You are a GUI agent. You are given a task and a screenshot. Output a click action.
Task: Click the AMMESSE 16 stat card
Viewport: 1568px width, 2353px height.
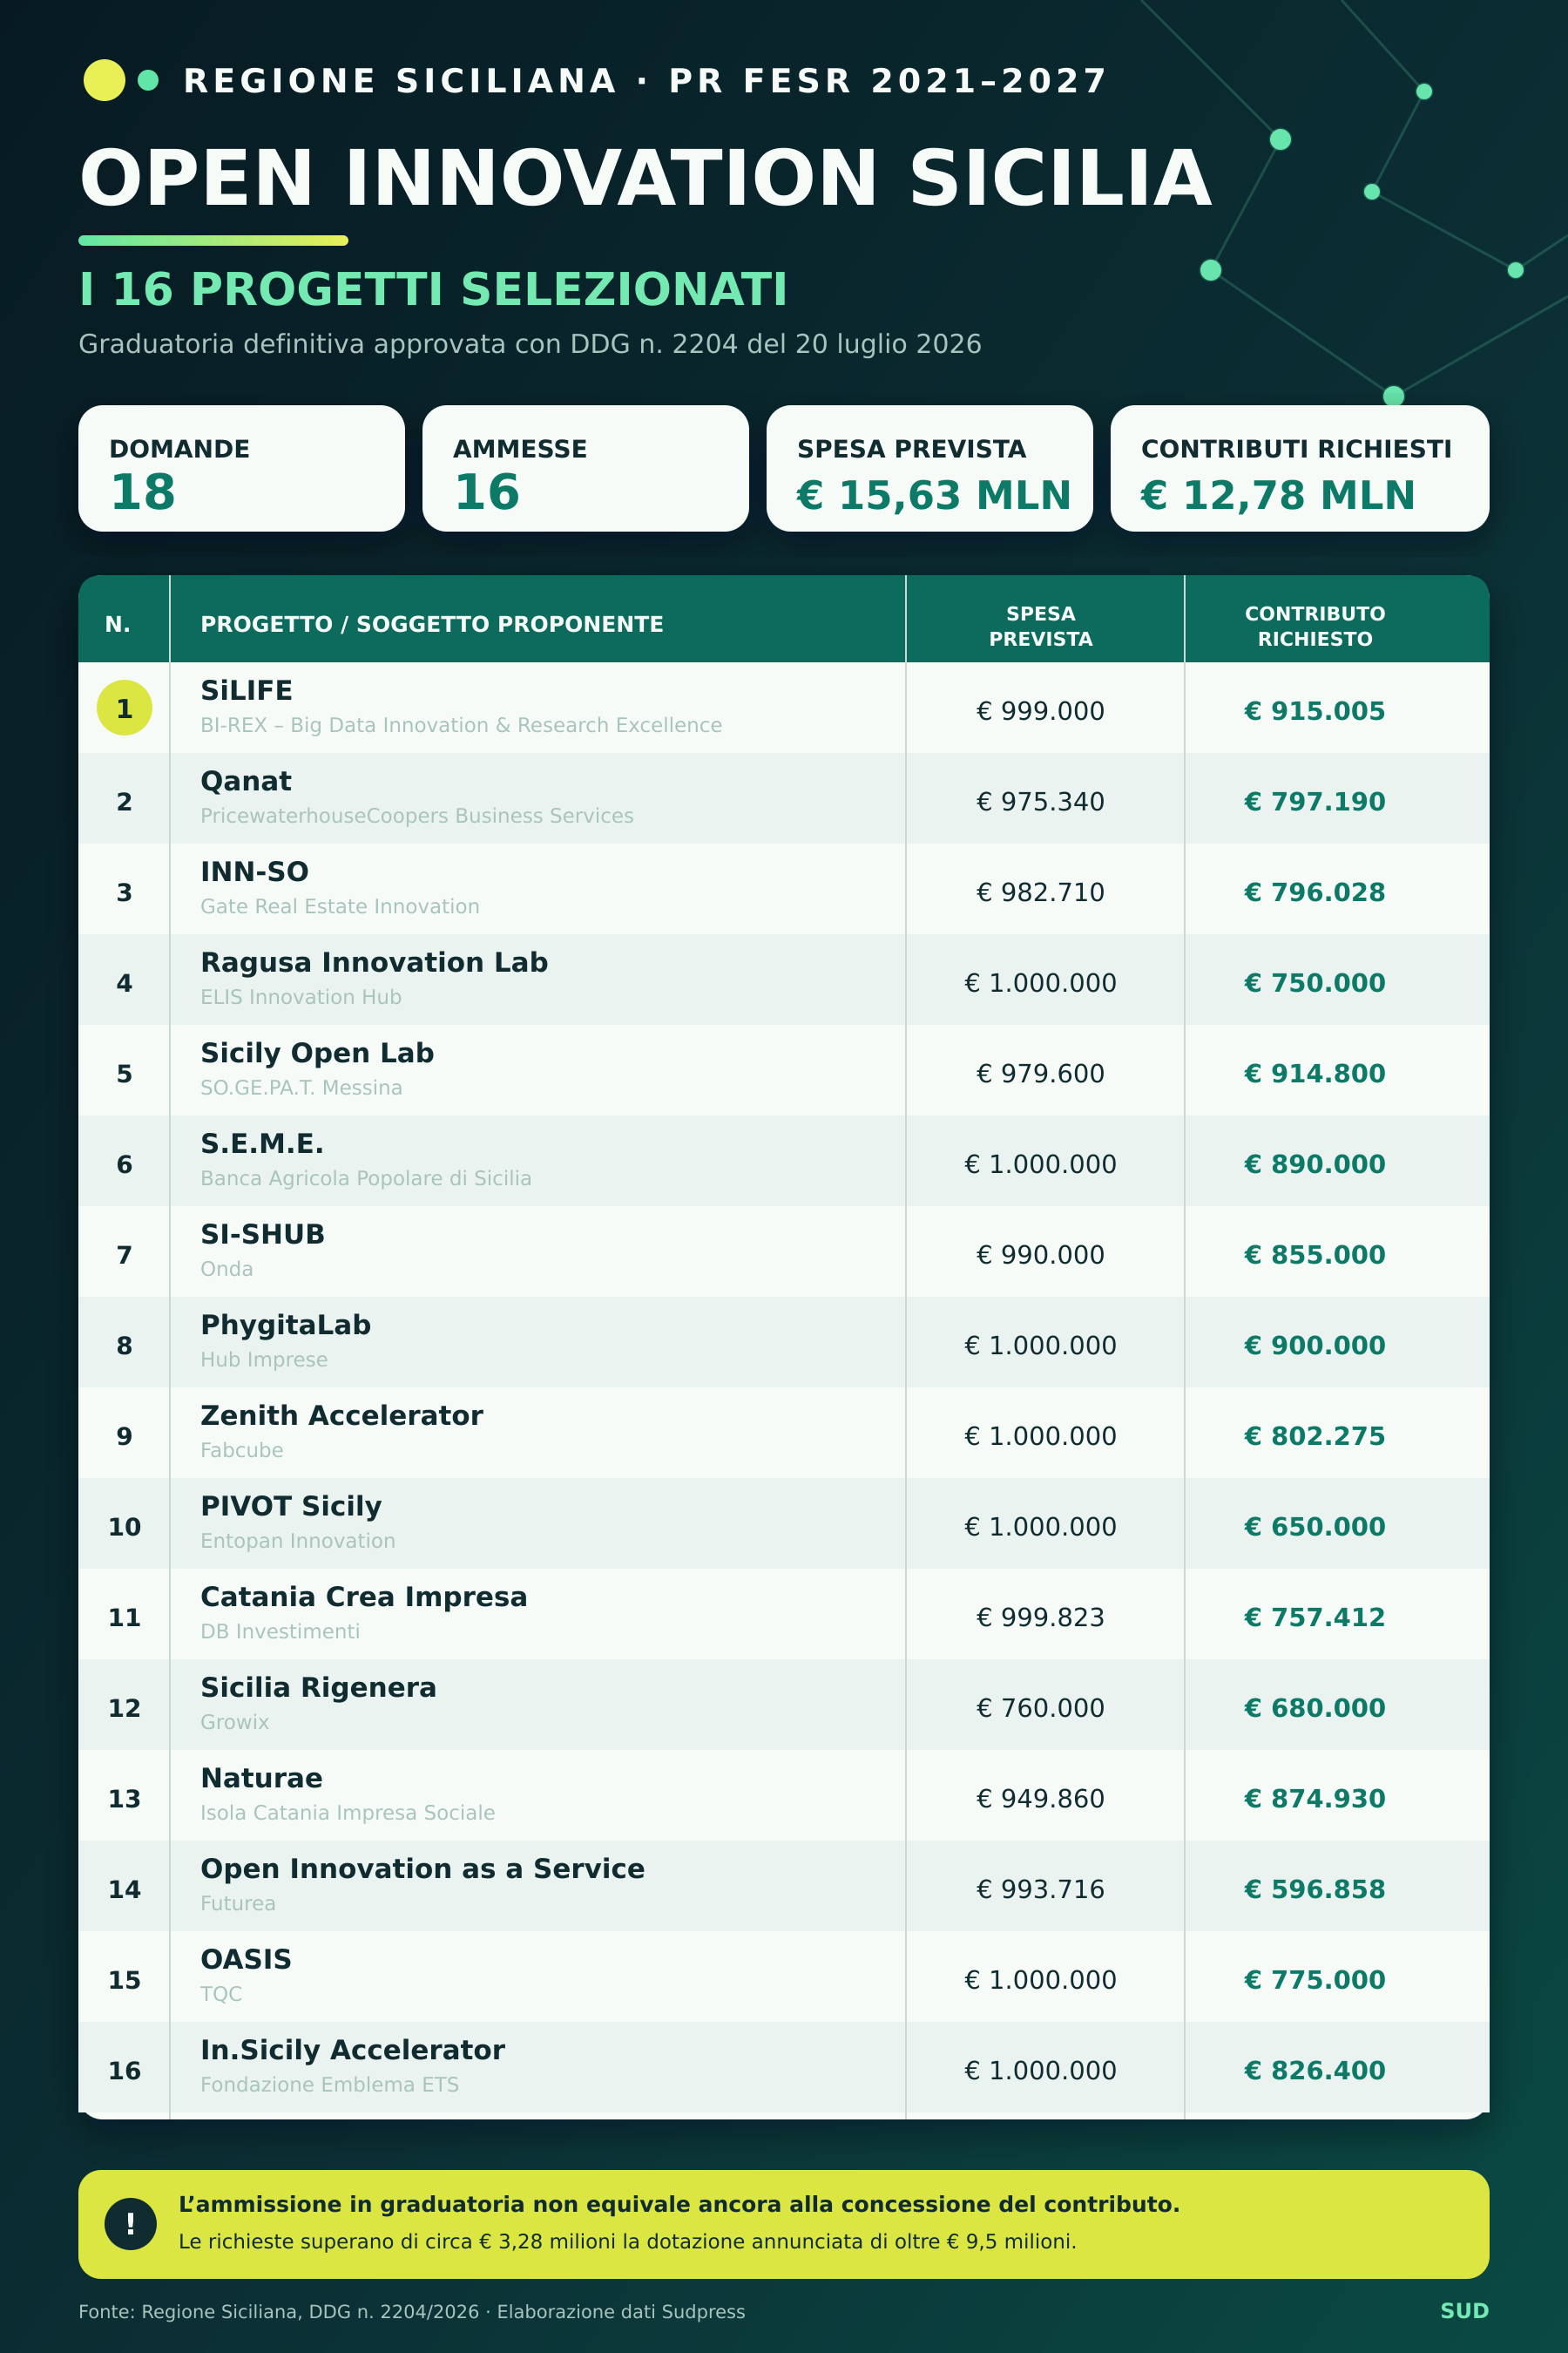[x=585, y=468]
